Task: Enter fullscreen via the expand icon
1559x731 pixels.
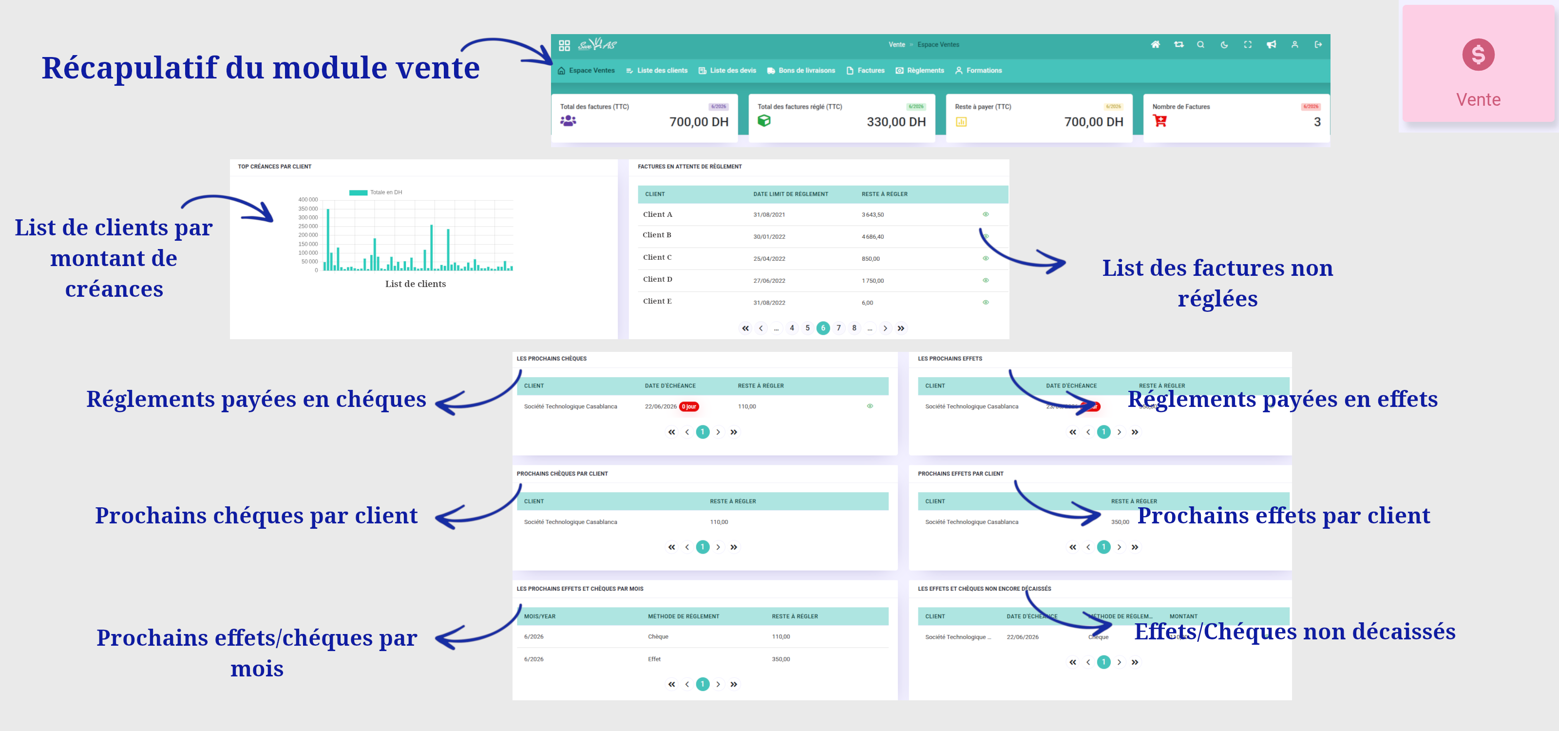Action: [1248, 44]
